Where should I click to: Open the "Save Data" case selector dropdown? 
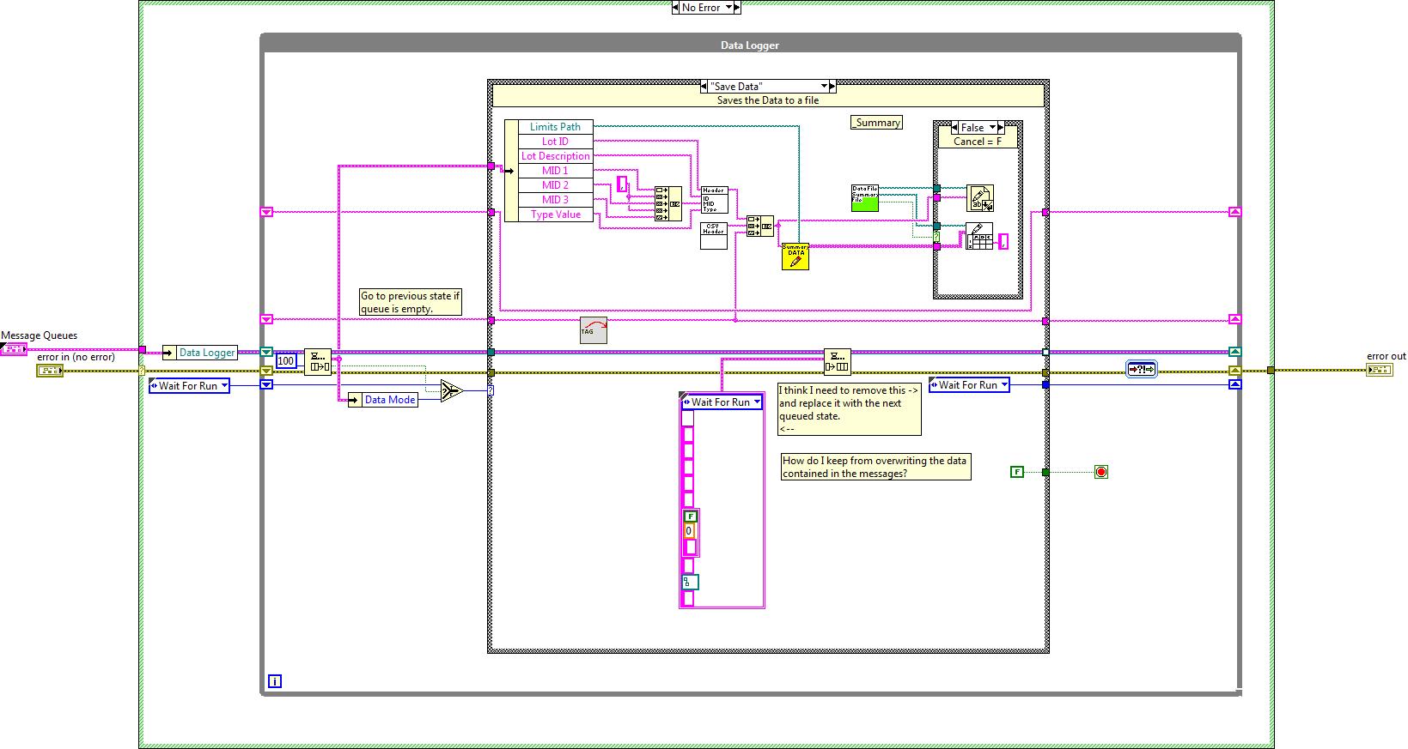823,87
